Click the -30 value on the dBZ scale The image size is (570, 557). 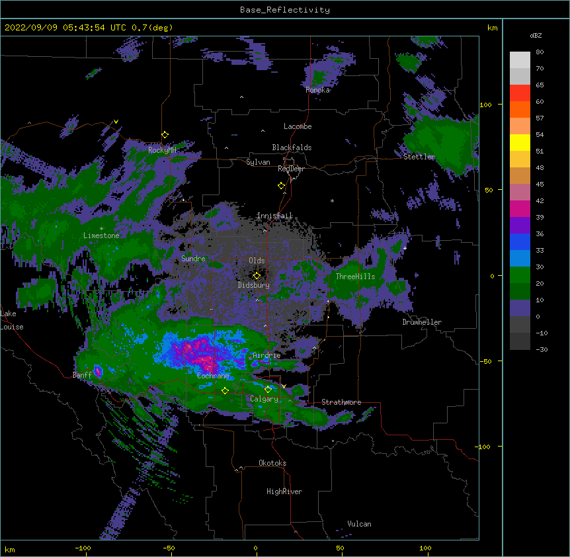pyautogui.click(x=542, y=349)
